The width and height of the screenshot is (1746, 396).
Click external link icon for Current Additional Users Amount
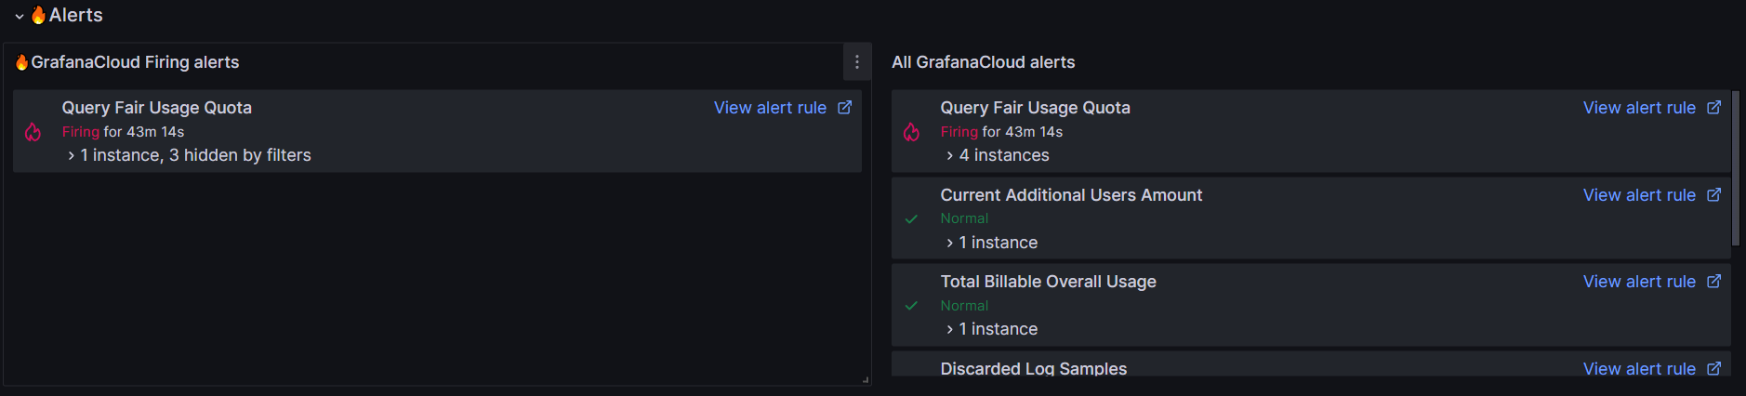coord(1713,195)
